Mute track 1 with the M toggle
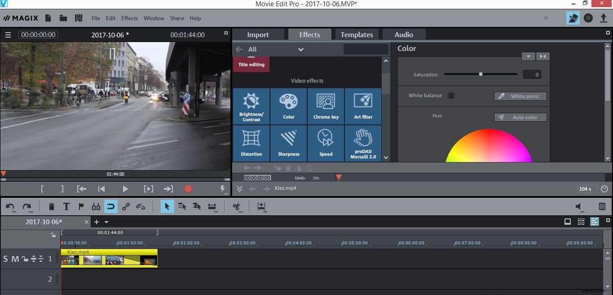 point(14,258)
